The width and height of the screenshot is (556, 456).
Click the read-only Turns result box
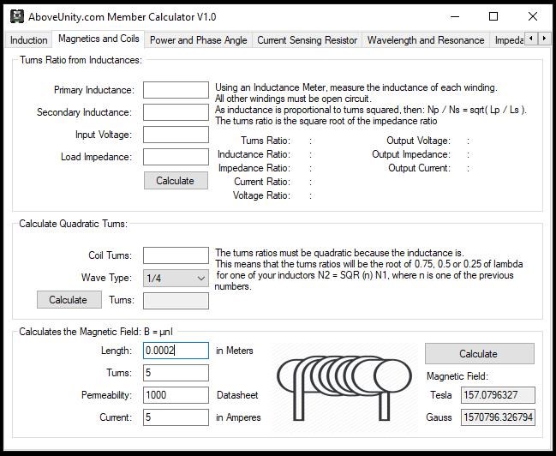pos(176,301)
